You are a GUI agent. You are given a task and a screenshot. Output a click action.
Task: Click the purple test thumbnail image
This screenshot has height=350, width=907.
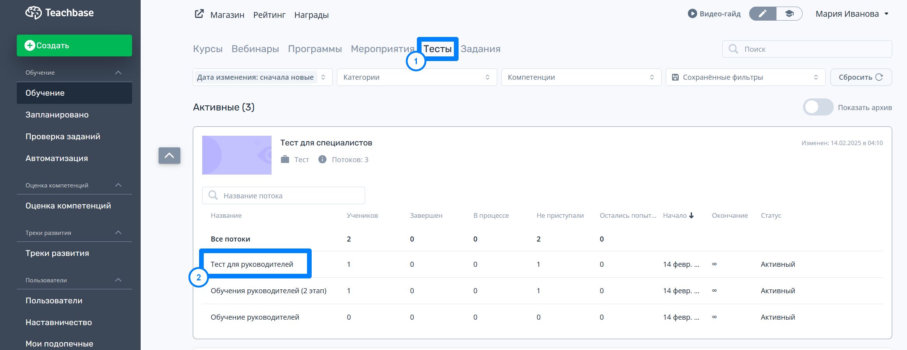[x=237, y=155]
